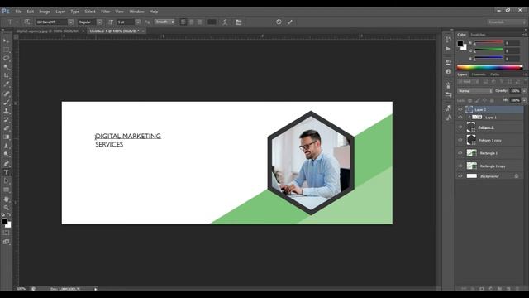Viewport: 529px width, 298px height.
Task: Hide the Polygon 1 layer
Action: [x=460, y=127]
